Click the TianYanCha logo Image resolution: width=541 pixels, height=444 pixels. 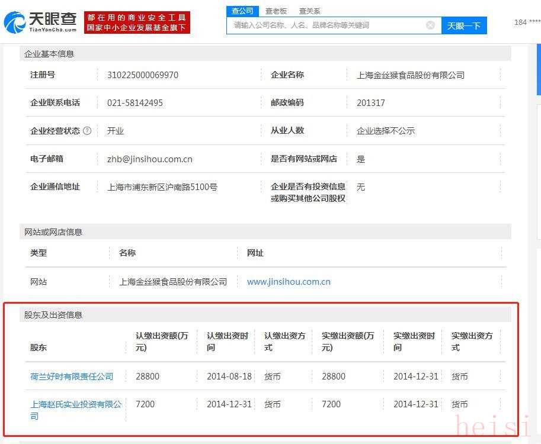coord(40,22)
